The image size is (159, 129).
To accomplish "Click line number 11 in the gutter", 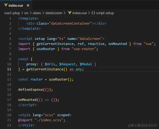I will point(9,69).
